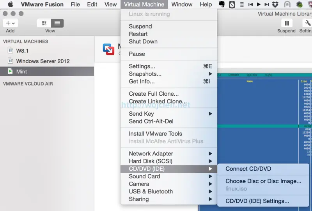Expand the Hard Disk (SCSI) submenu
The width and height of the screenshot is (312, 211).
pos(169,161)
